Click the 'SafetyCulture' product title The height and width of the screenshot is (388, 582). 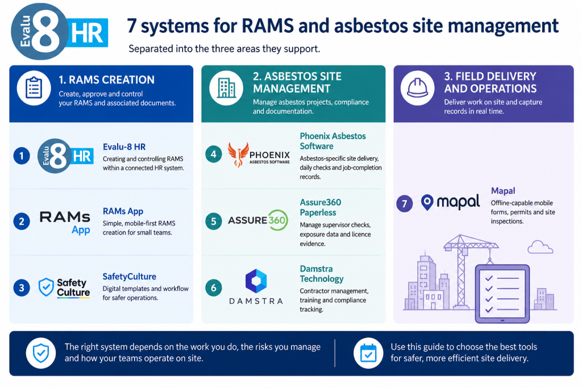[129, 277]
